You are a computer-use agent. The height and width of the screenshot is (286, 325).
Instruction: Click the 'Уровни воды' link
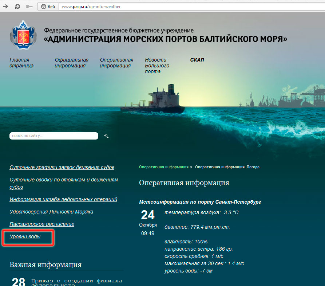tap(25, 237)
